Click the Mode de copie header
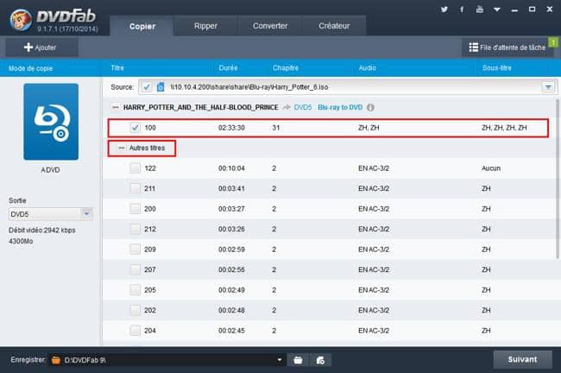This screenshot has width=561, height=373. click(30, 68)
